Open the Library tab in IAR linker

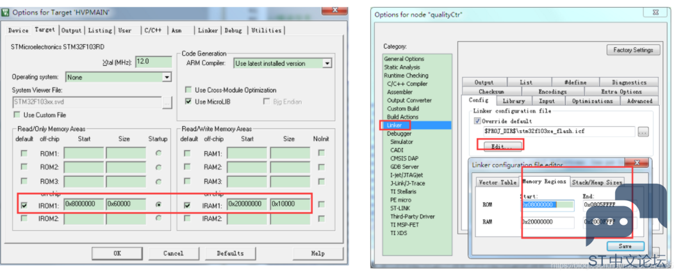[514, 101]
